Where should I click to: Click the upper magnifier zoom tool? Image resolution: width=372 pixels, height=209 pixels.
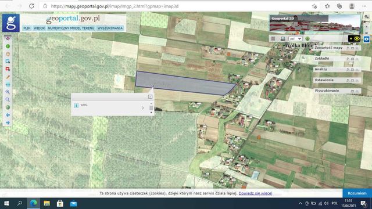[8, 92]
